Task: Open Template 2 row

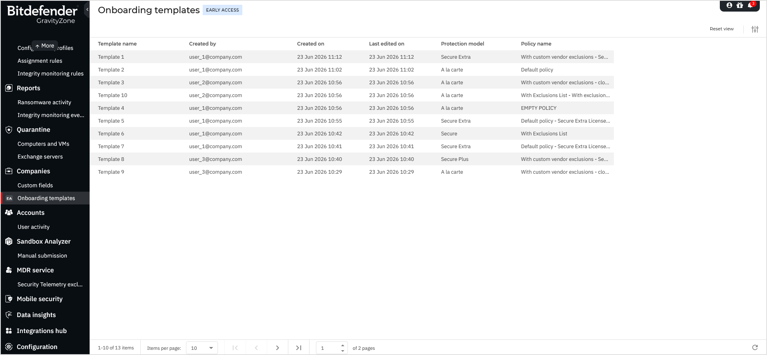Action: click(x=352, y=69)
